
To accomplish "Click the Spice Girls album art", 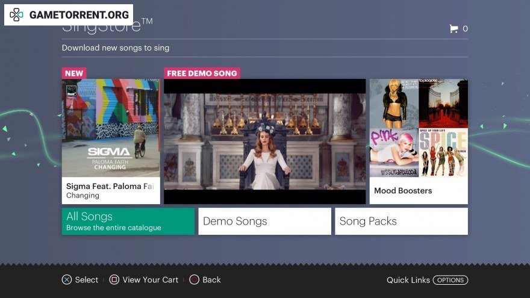I will click(443, 152).
